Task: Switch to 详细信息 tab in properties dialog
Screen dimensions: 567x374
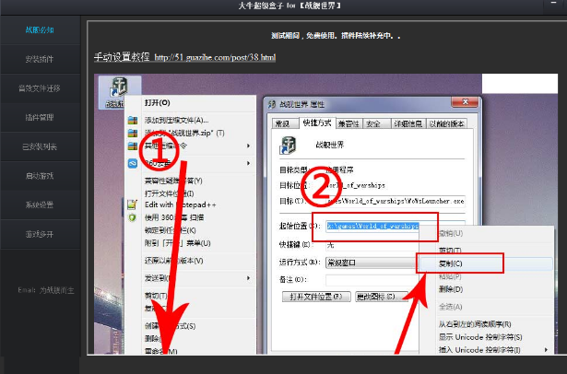Action: click(408, 123)
